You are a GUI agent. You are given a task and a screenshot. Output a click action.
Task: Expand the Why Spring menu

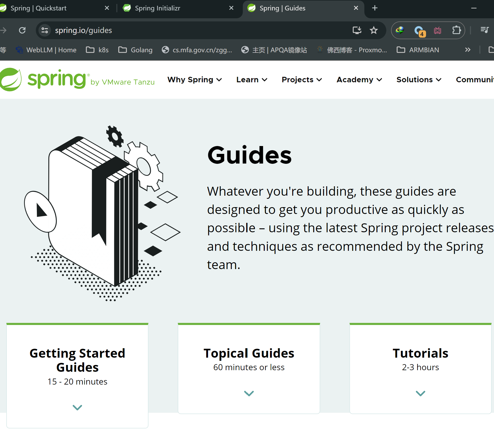click(195, 80)
